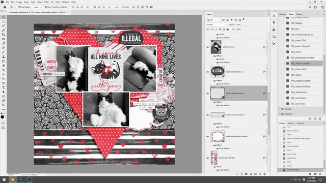326x183 pixels.
Task: Hide the selected ribbon layer
Action: [208, 94]
